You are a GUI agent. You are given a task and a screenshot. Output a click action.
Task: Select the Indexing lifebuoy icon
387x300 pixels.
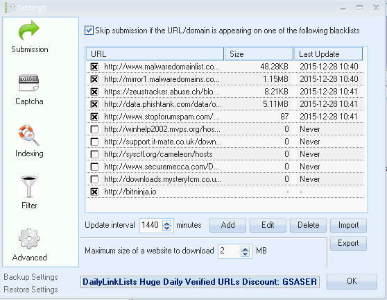coord(29,135)
